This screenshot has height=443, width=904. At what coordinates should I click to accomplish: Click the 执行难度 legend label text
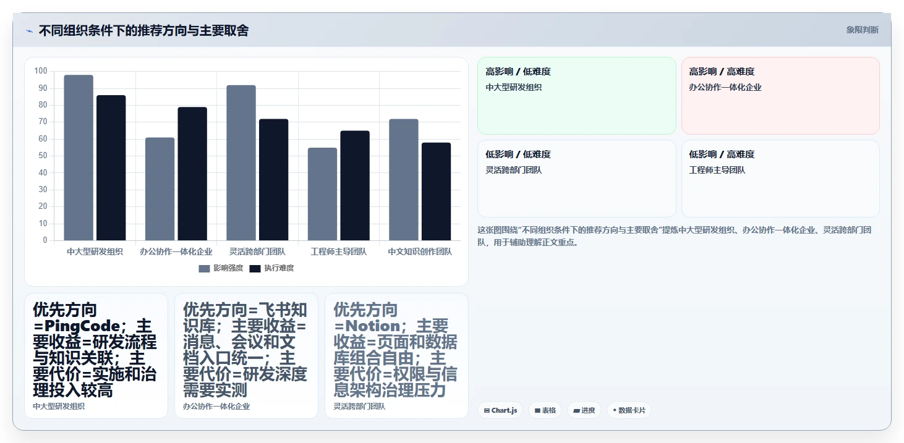(x=279, y=268)
